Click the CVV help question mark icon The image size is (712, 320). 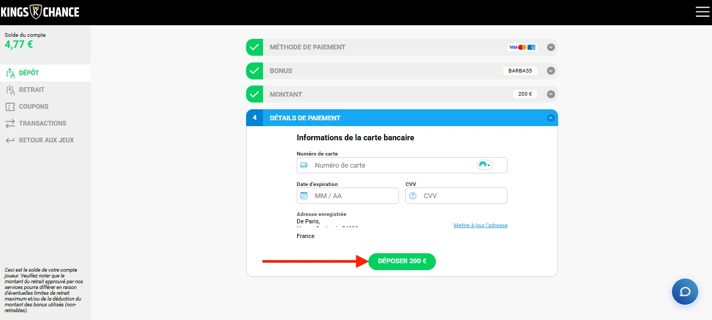(413, 196)
